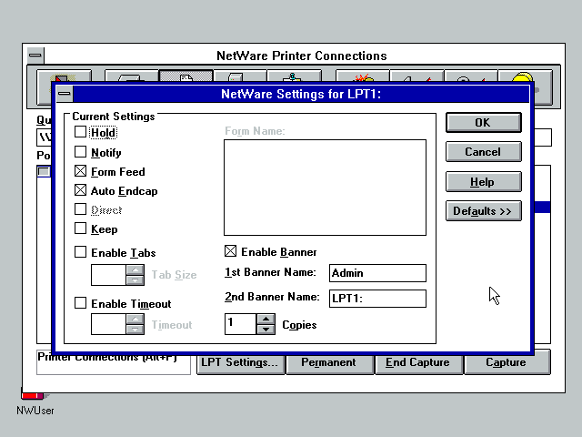Open the Printer Connections window system menu
The height and width of the screenshot is (437, 582).
[x=35, y=56]
